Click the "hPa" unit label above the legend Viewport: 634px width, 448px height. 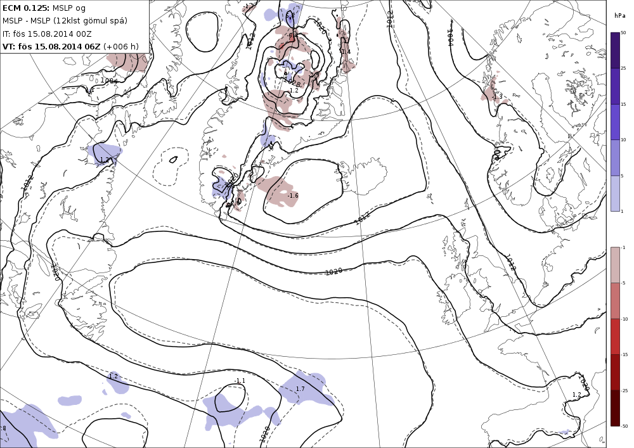[619, 16]
